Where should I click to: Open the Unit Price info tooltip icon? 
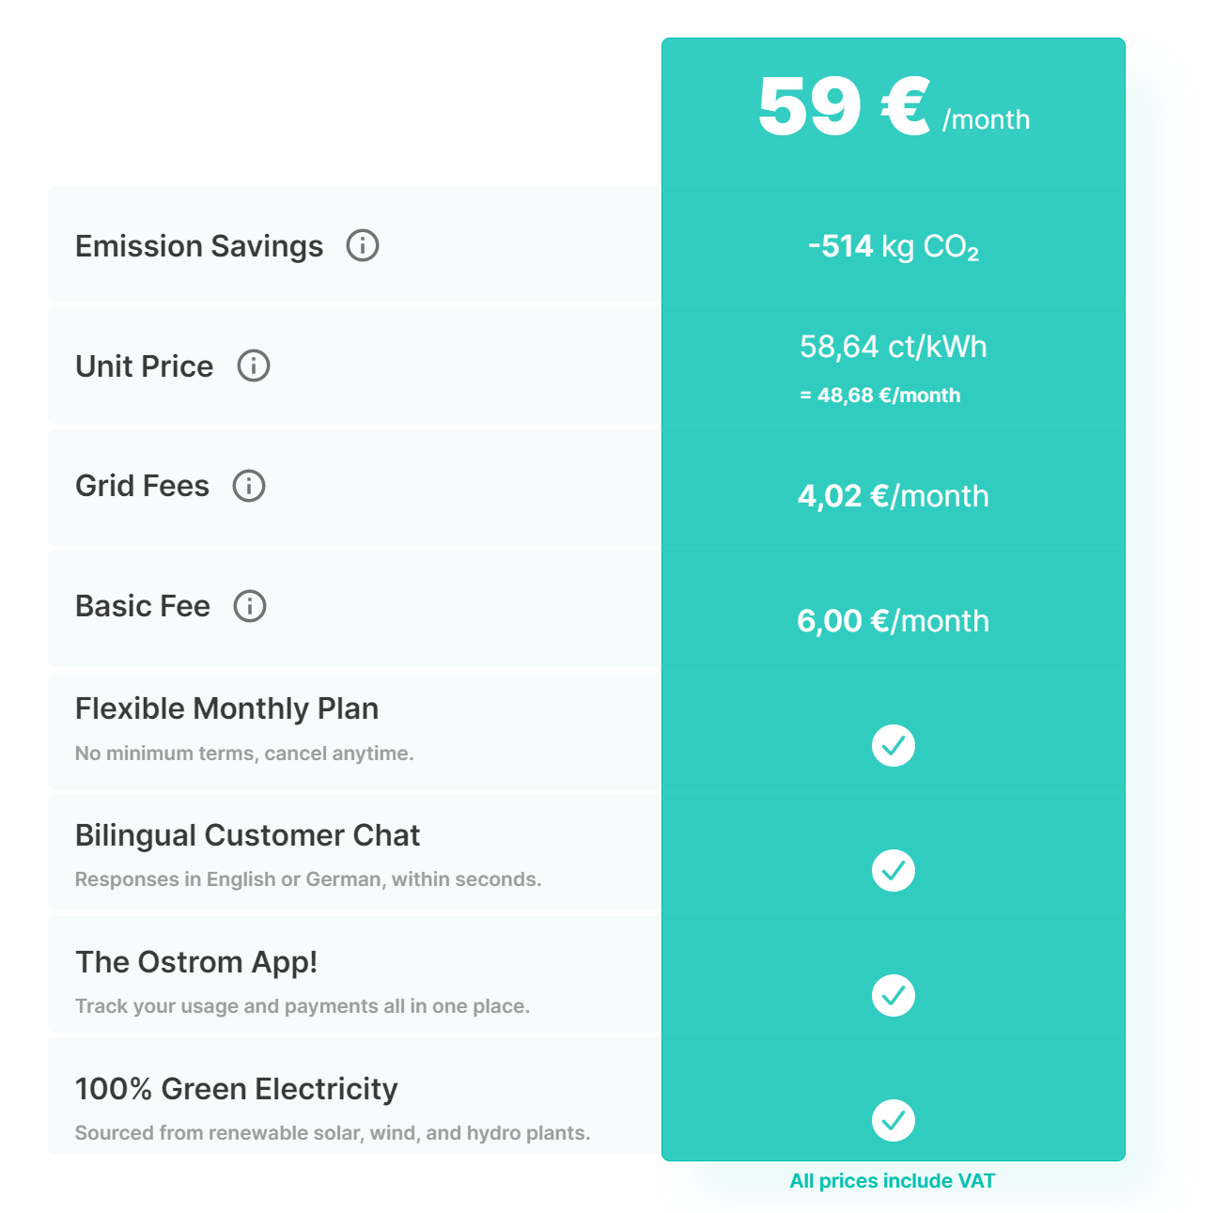coord(253,365)
